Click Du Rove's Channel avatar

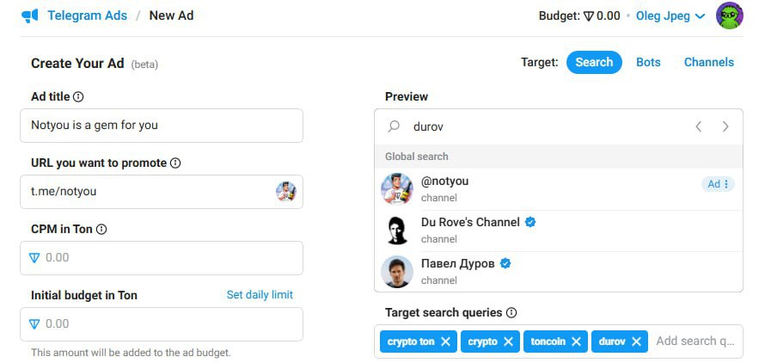[397, 231]
